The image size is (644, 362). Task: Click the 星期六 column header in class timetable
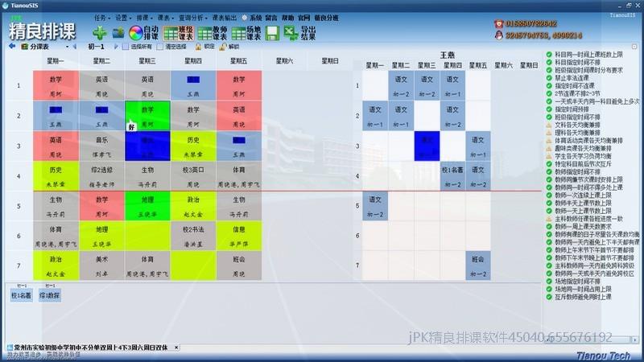click(284, 61)
